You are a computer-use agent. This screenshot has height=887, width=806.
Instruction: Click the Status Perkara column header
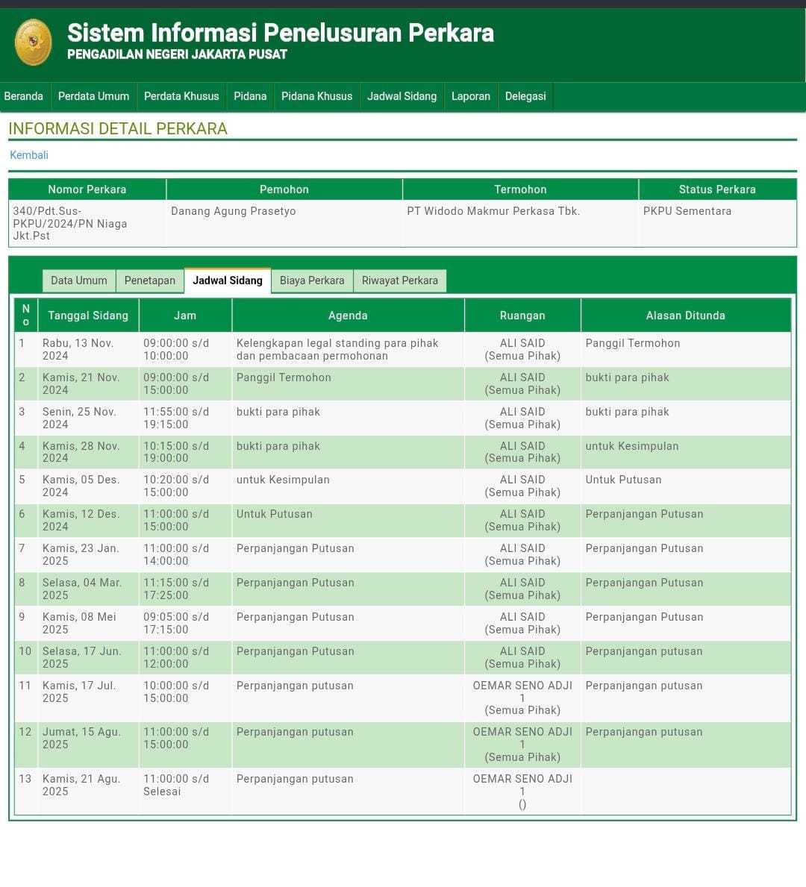pyautogui.click(x=717, y=189)
